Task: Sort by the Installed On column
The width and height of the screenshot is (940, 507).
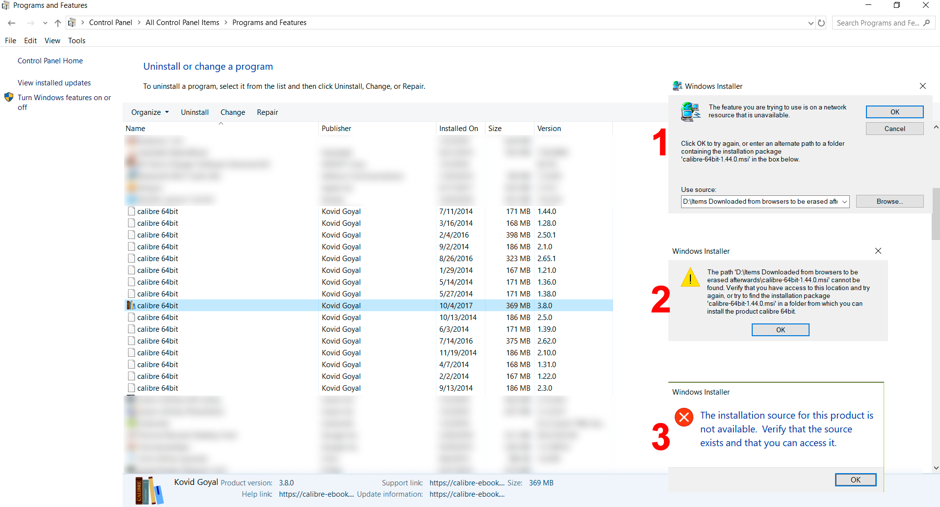Action: point(460,129)
